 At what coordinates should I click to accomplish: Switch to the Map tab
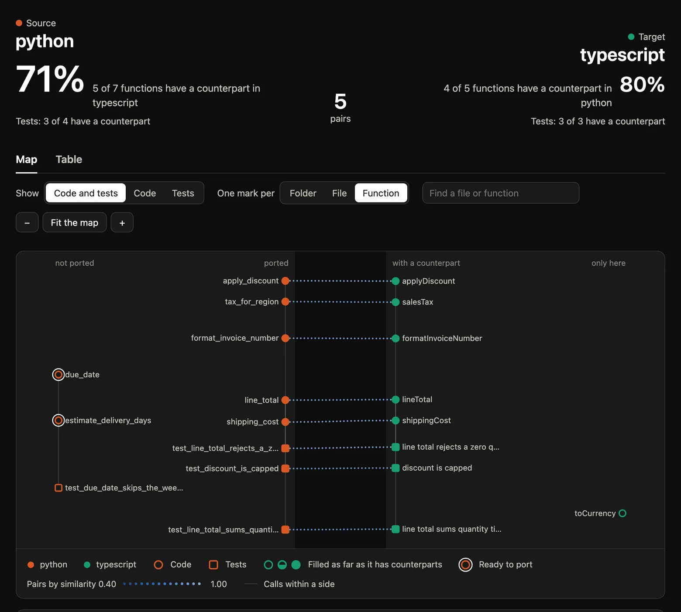pyautogui.click(x=26, y=159)
